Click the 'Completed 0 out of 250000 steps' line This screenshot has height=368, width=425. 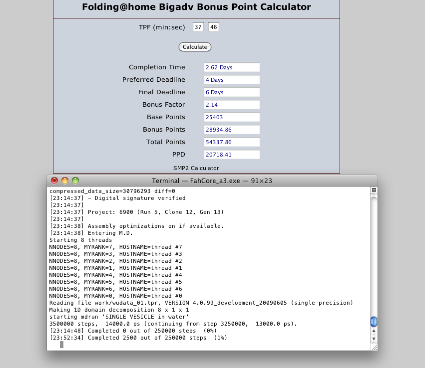click(x=133, y=331)
